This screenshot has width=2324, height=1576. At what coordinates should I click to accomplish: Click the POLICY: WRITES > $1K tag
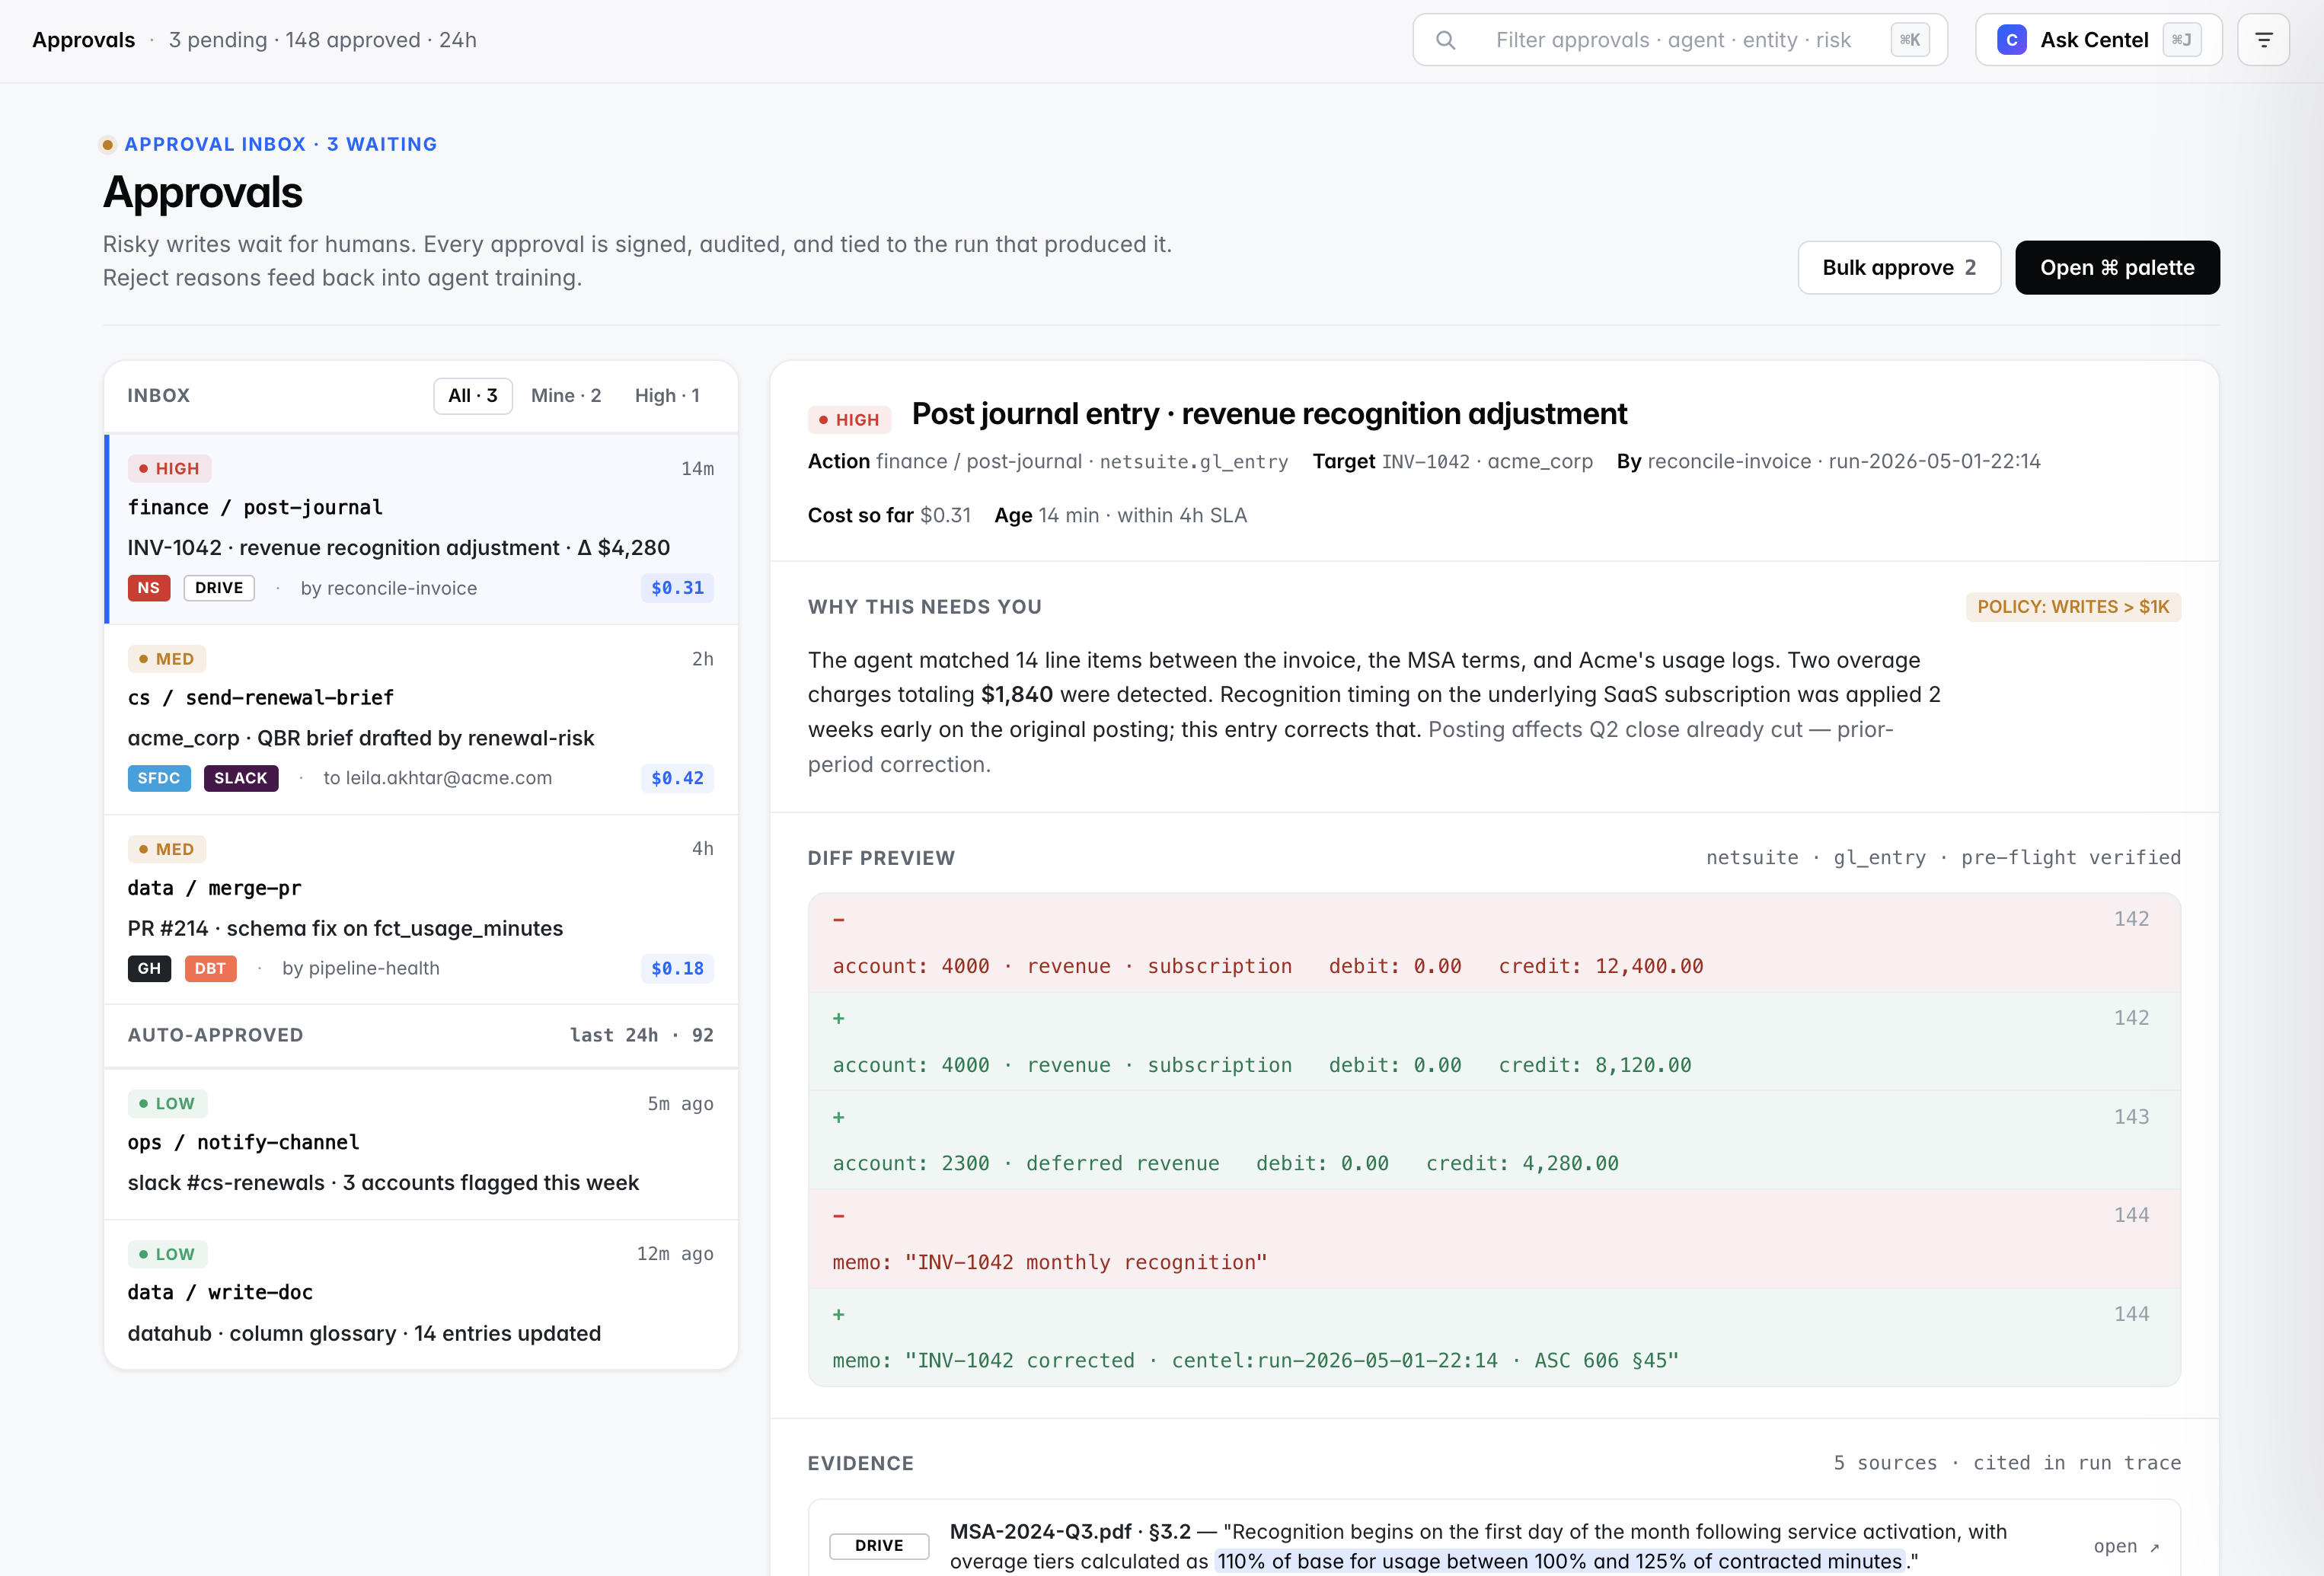pos(2073,607)
